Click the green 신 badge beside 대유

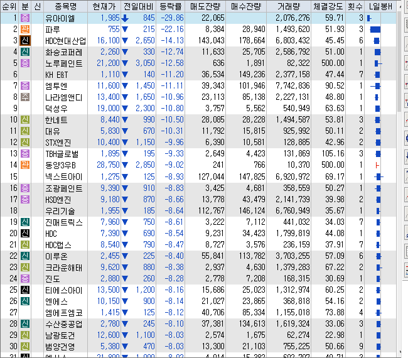coord(25,131)
